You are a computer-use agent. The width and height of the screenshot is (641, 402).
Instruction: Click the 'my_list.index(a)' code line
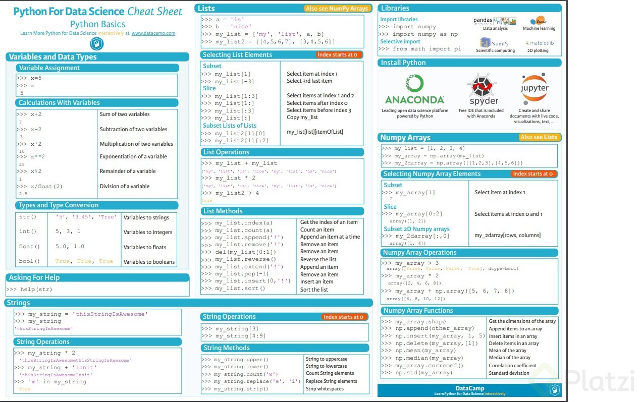tap(237, 223)
